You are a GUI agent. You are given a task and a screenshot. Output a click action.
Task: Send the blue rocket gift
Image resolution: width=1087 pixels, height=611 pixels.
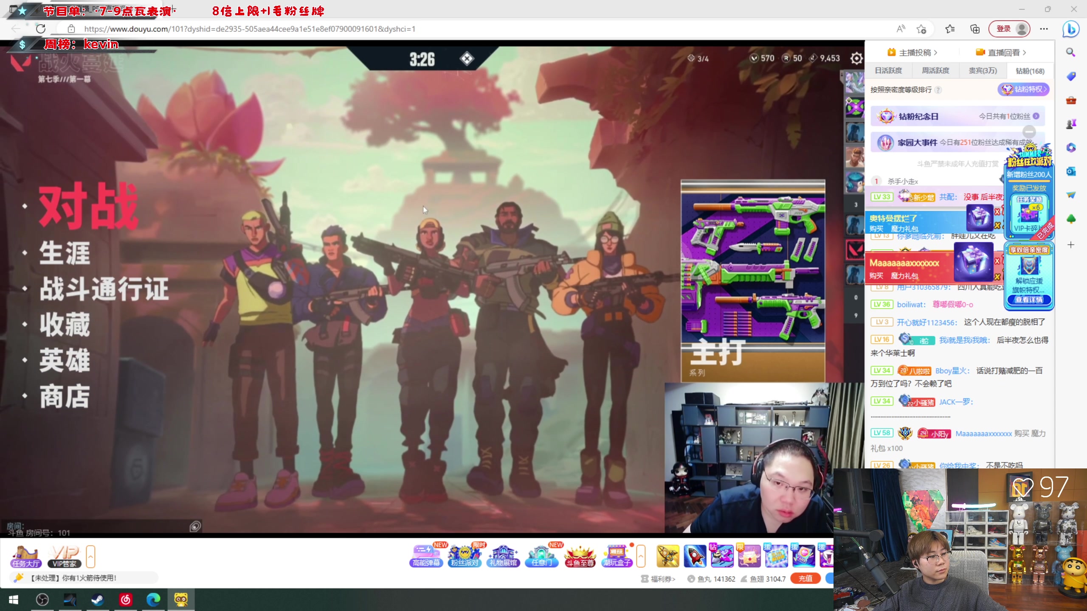click(695, 556)
